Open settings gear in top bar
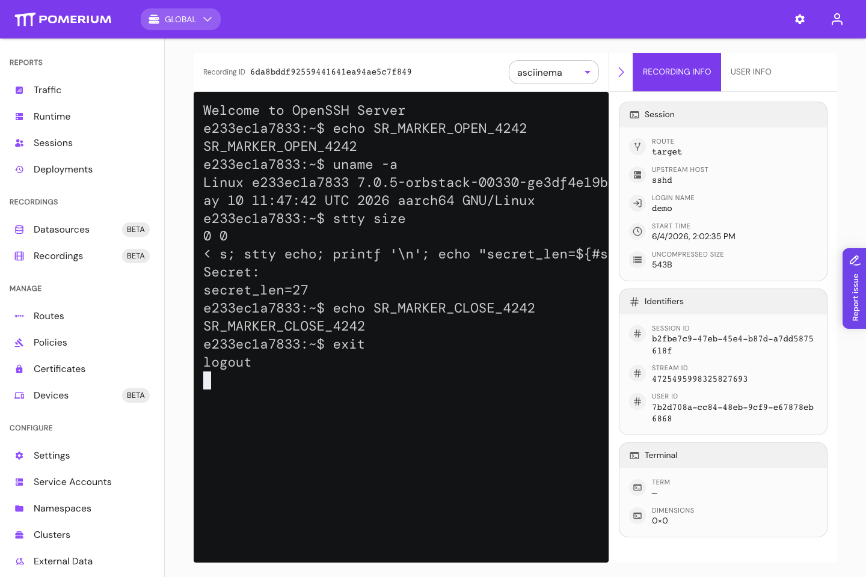 (800, 19)
